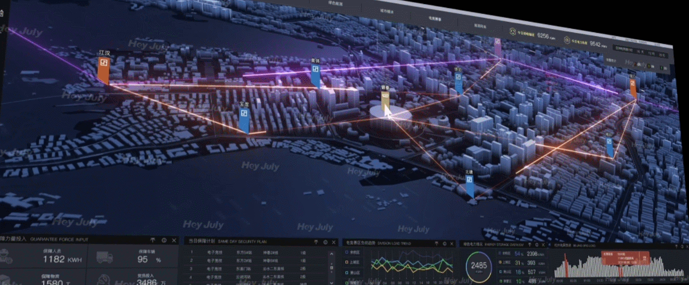Show info for the Energy Storage Overview panel

tap(536, 244)
